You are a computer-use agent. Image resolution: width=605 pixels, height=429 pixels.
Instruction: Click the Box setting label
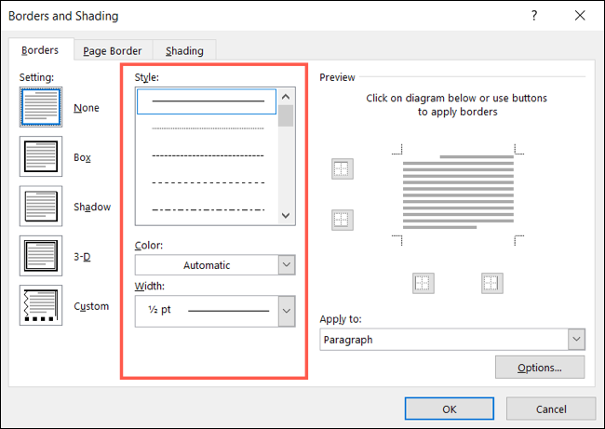point(82,157)
